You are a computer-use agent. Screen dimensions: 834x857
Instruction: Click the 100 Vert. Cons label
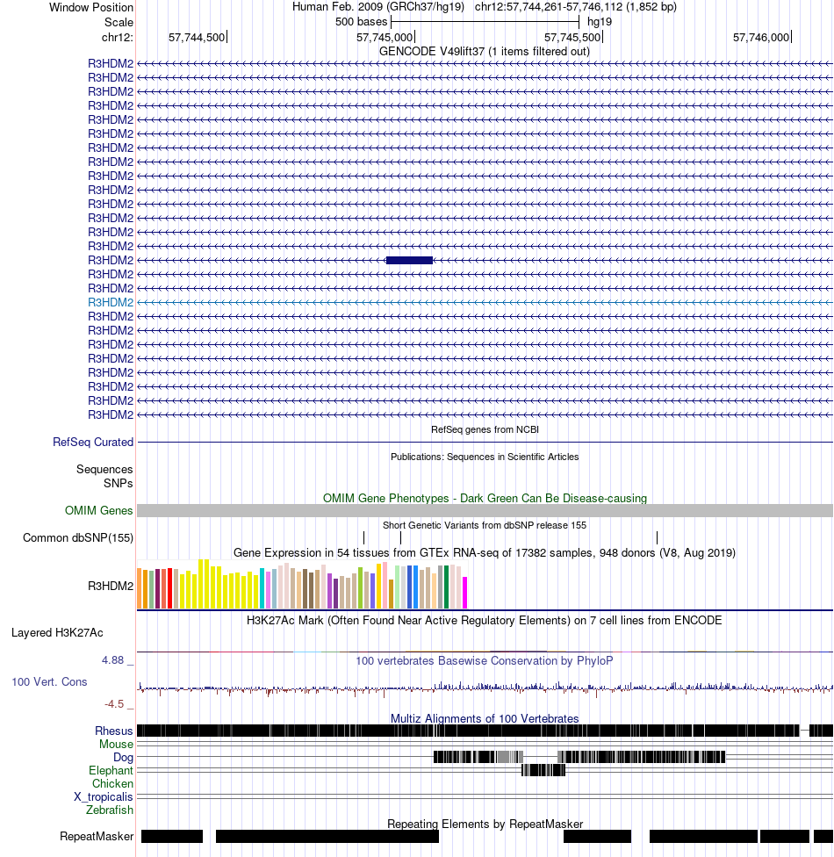[x=49, y=682]
